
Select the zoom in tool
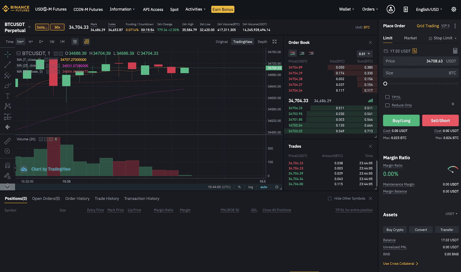coord(8,151)
